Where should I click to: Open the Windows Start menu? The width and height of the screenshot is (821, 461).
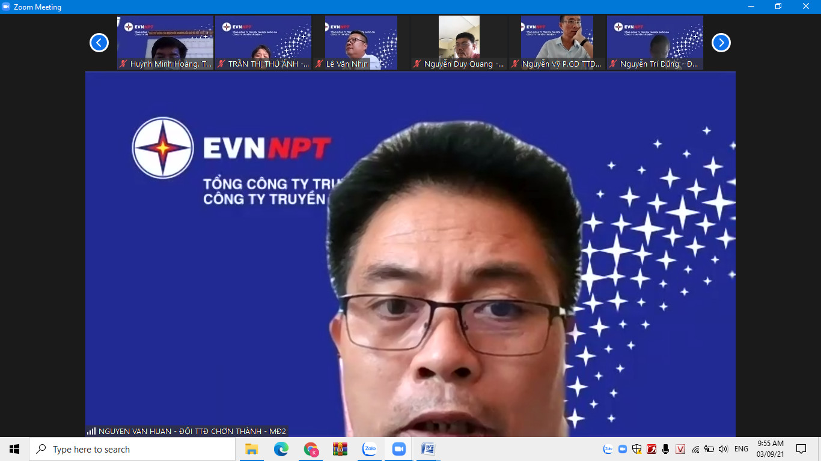pyautogui.click(x=14, y=449)
